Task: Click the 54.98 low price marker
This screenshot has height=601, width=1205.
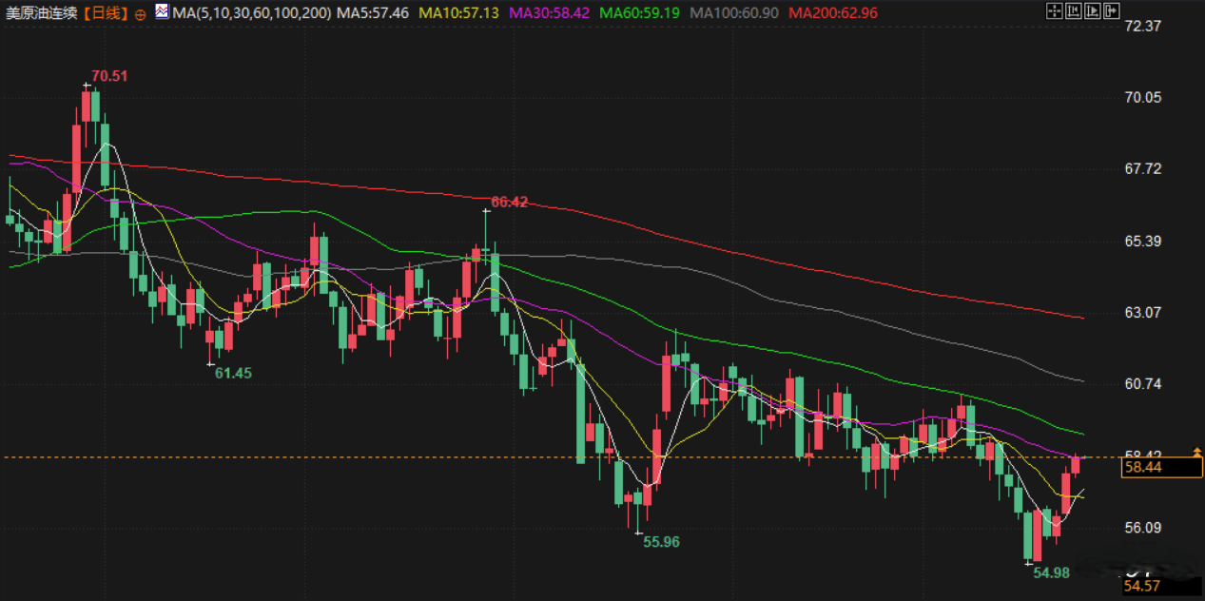Action: click(x=1052, y=572)
